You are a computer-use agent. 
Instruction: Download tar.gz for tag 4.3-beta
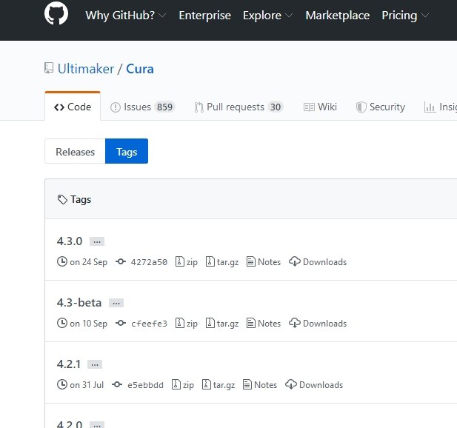coord(222,324)
